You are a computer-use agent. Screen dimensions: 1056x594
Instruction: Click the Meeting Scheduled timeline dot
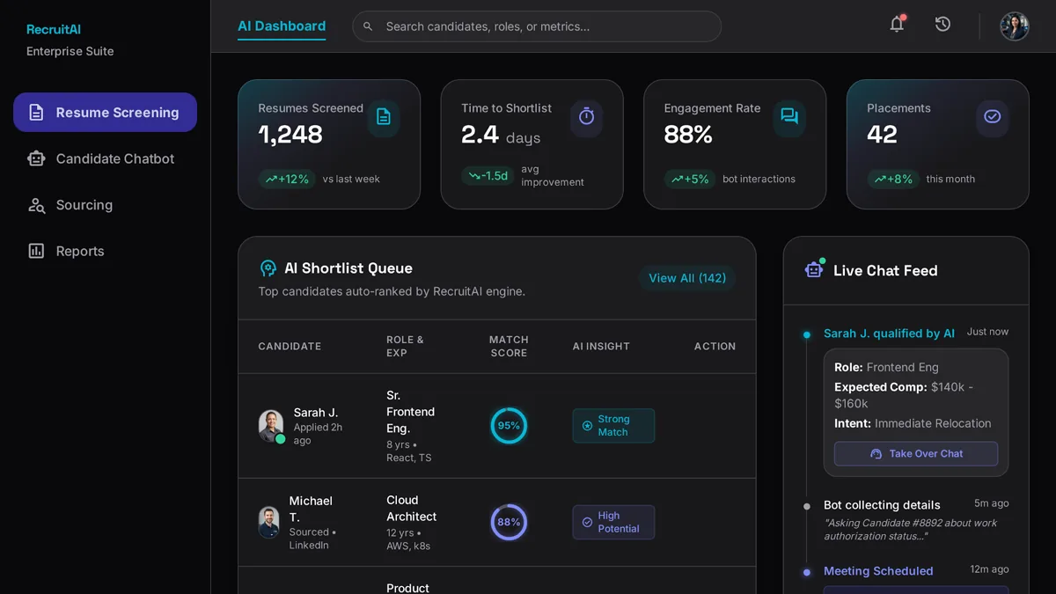(x=806, y=572)
